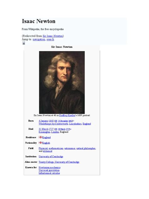Click the Isaac Newton portrait image
This screenshot has height=199, width=149.
(62, 82)
